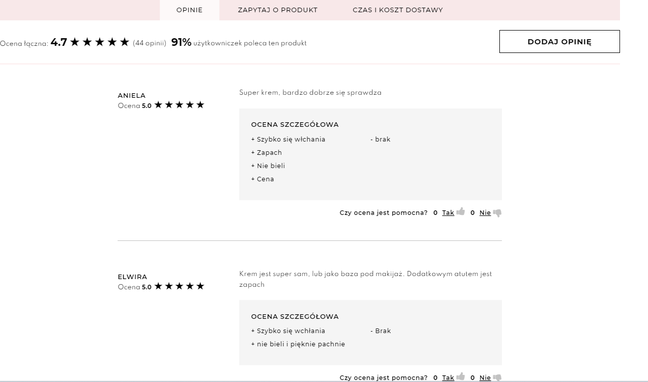Screen dimensions: 648x382
Task: Switch to the OPINIE tab
Action: tap(189, 10)
